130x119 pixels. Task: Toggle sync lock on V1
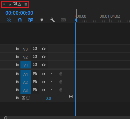35,65
